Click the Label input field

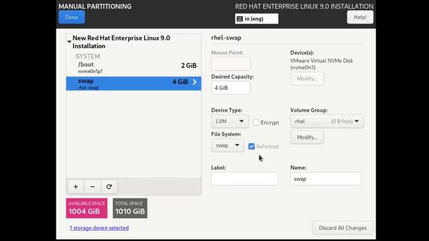(x=245, y=179)
